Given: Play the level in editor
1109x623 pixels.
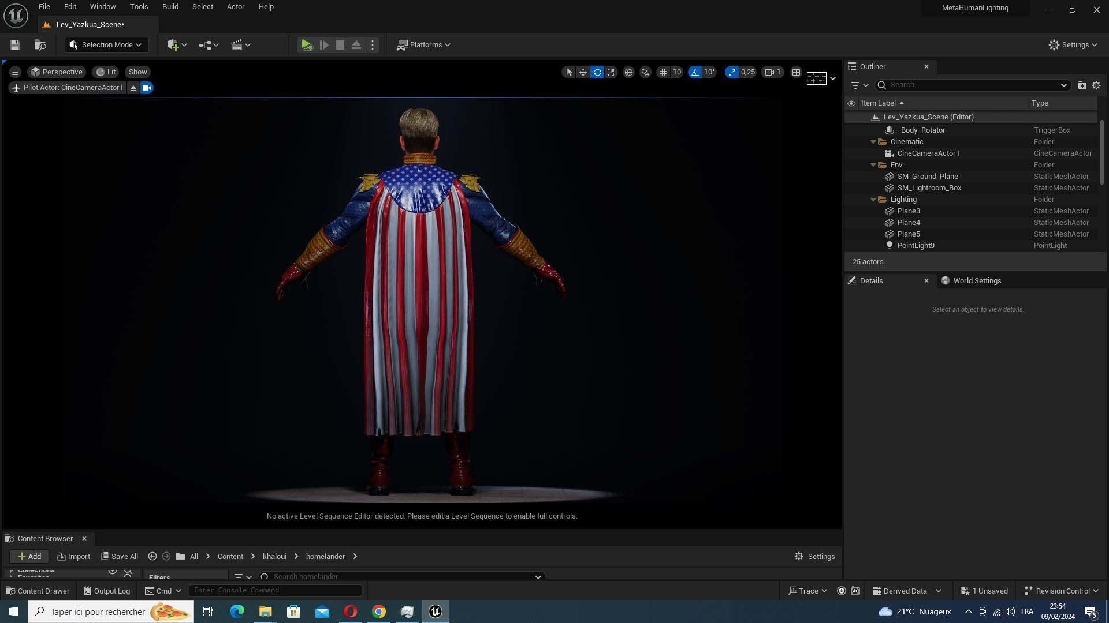Looking at the screenshot, I should [307, 45].
